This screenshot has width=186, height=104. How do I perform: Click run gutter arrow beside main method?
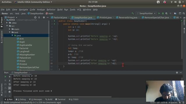(x=54, y=24)
